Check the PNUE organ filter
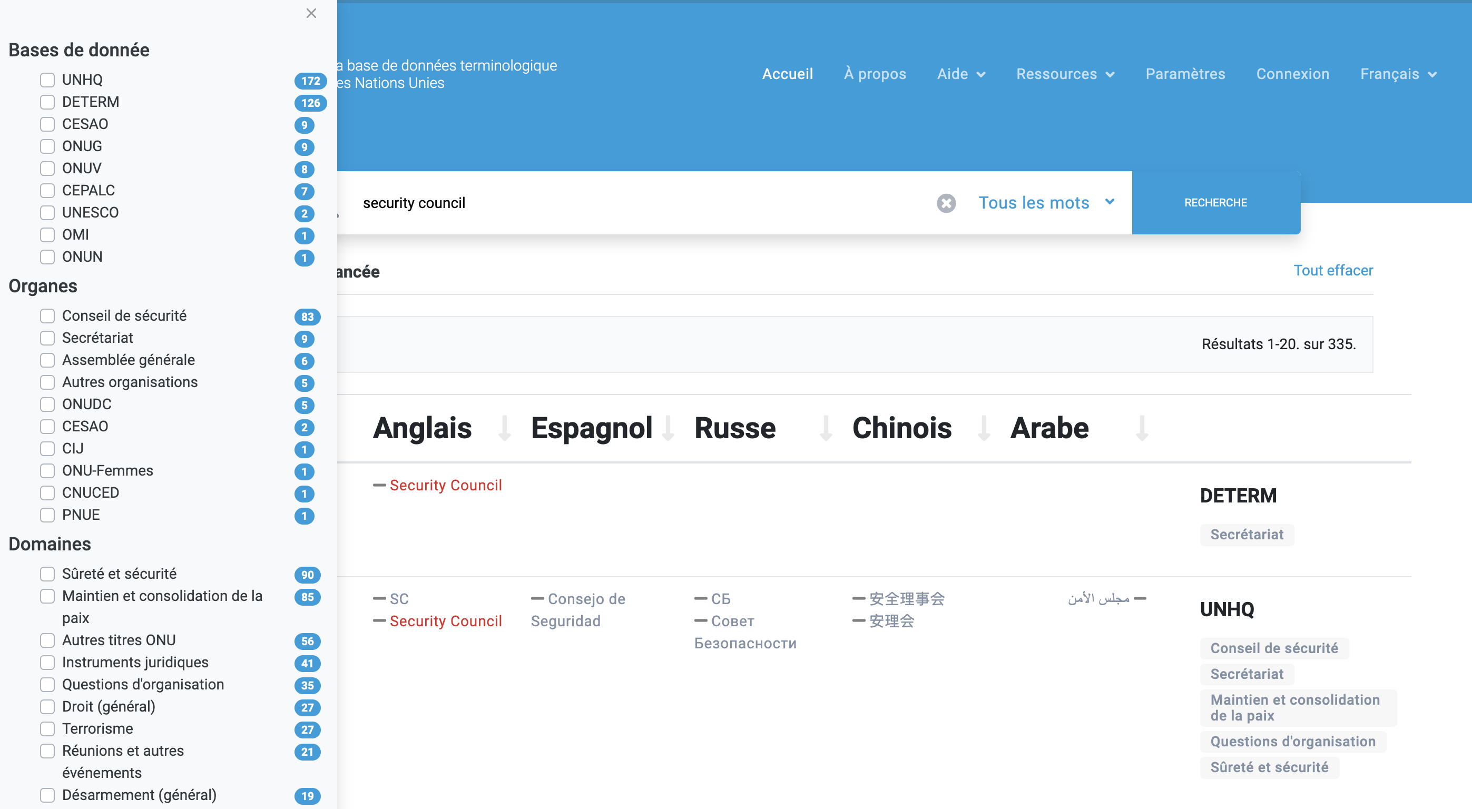 pyautogui.click(x=47, y=515)
